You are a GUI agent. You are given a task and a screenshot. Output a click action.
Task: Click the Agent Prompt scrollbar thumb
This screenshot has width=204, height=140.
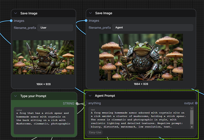point(192,117)
